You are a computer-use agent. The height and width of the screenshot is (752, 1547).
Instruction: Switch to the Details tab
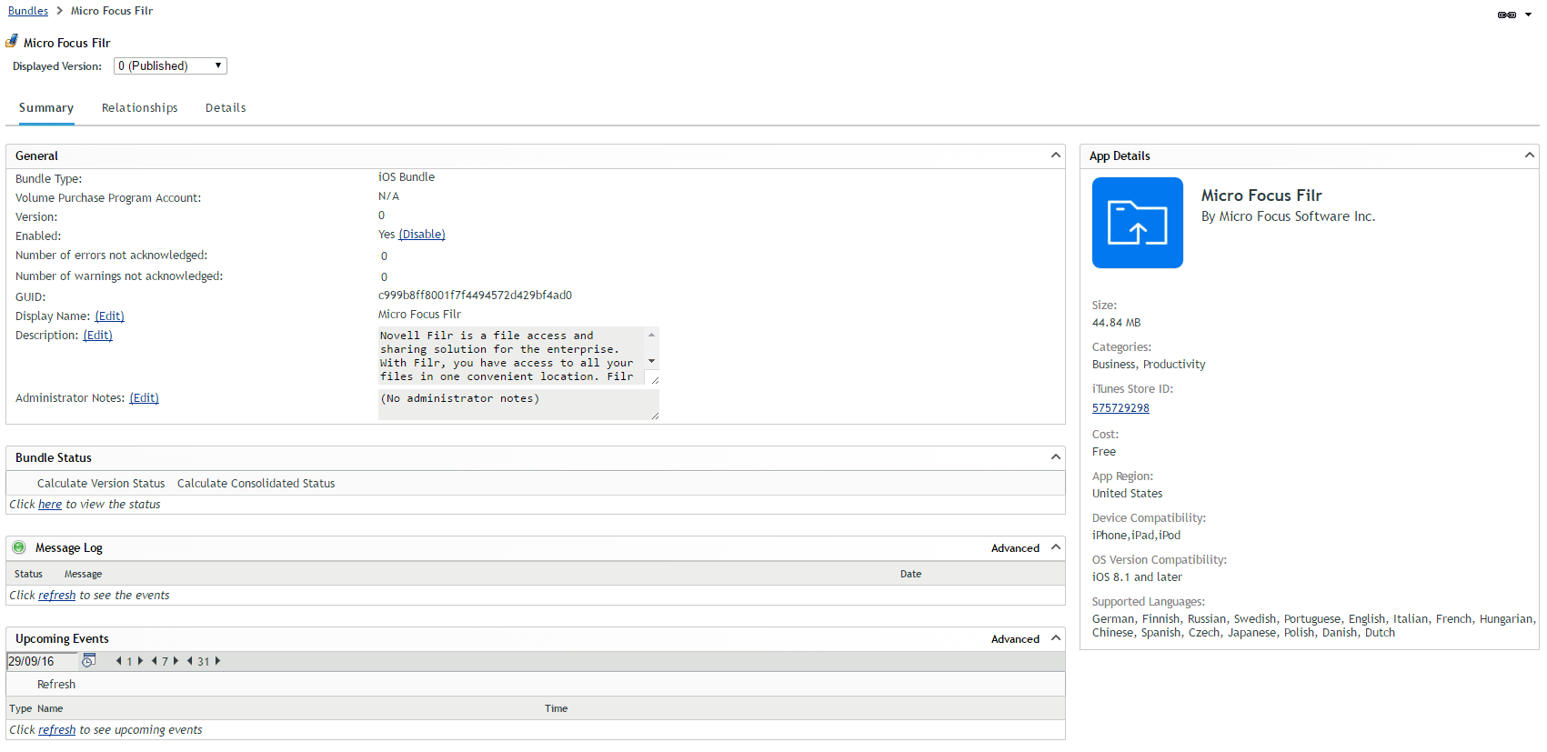pyautogui.click(x=226, y=107)
